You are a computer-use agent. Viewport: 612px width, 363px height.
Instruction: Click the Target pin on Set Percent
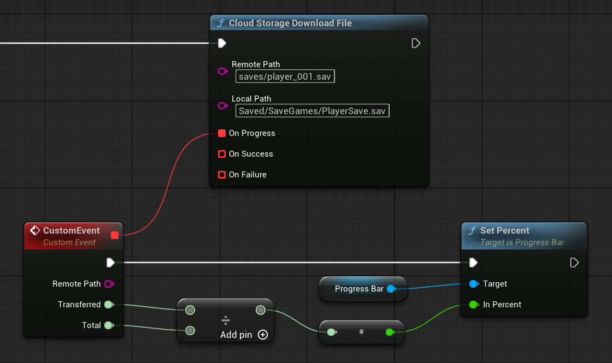pos(473,284)
